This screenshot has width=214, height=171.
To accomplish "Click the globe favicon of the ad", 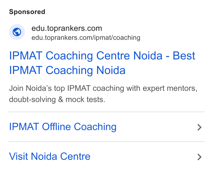I will coord(17,32).
